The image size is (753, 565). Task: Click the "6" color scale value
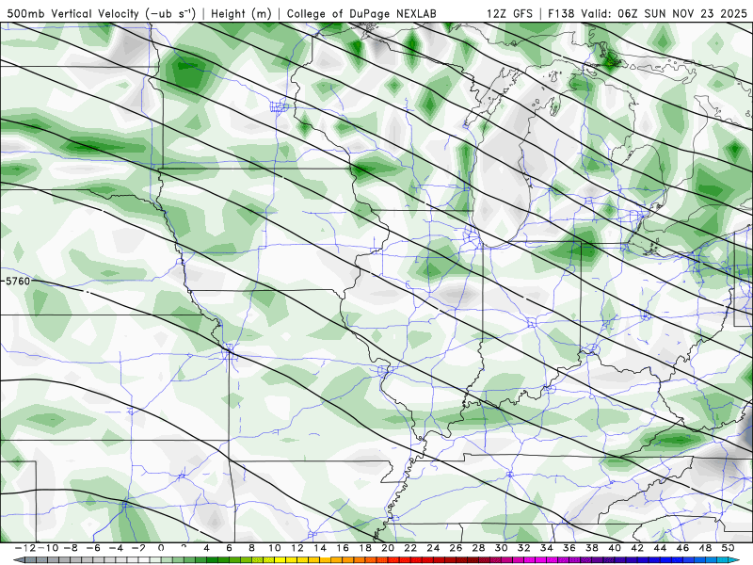point(229,548)
